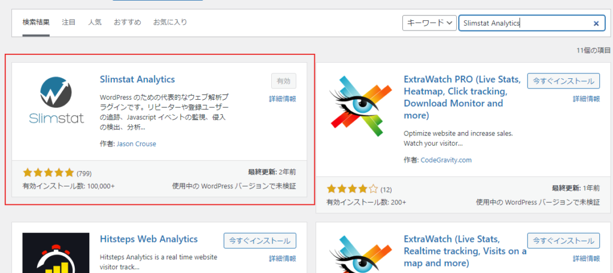Image resolution: width=613 pixels, height=273 pixels.
Task: Click Slimstat's 使用中の WordPress バージョンで未検証 notice
Action: (234, 186)
